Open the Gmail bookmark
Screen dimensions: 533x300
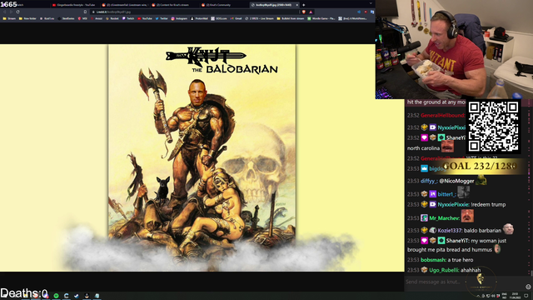(x=237, y=18)
